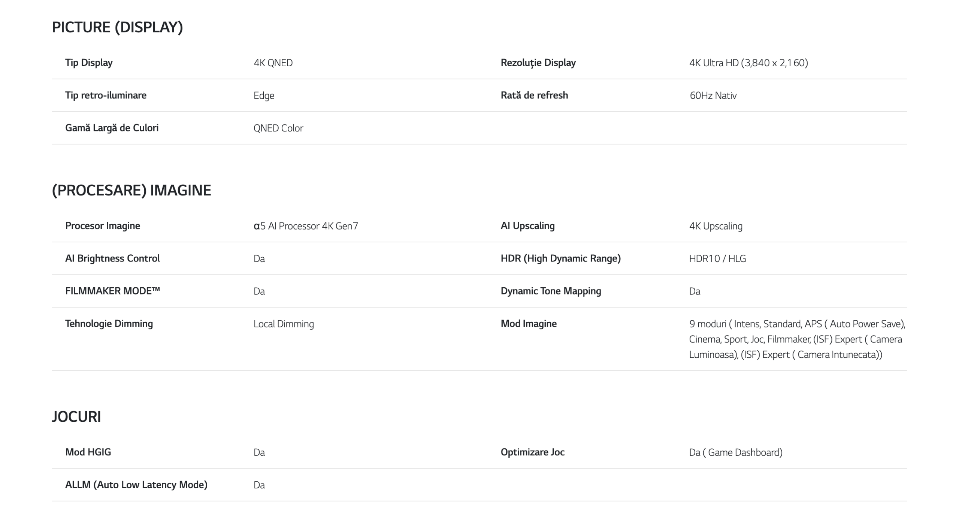
Task: Click the Local Dimming value
Action: pos(284,324)
